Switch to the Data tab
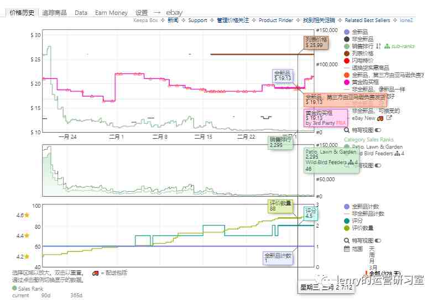438x300 pixels. click(x=81, y=13)
